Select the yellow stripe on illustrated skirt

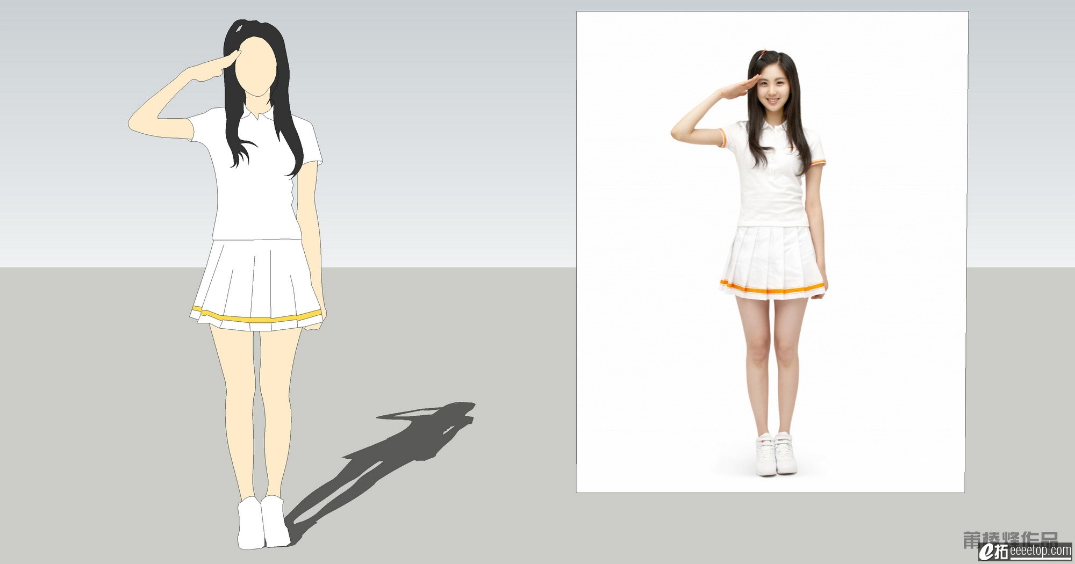tap(259, 316)
